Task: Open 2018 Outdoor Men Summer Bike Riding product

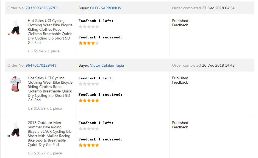Action: (49, 134)
